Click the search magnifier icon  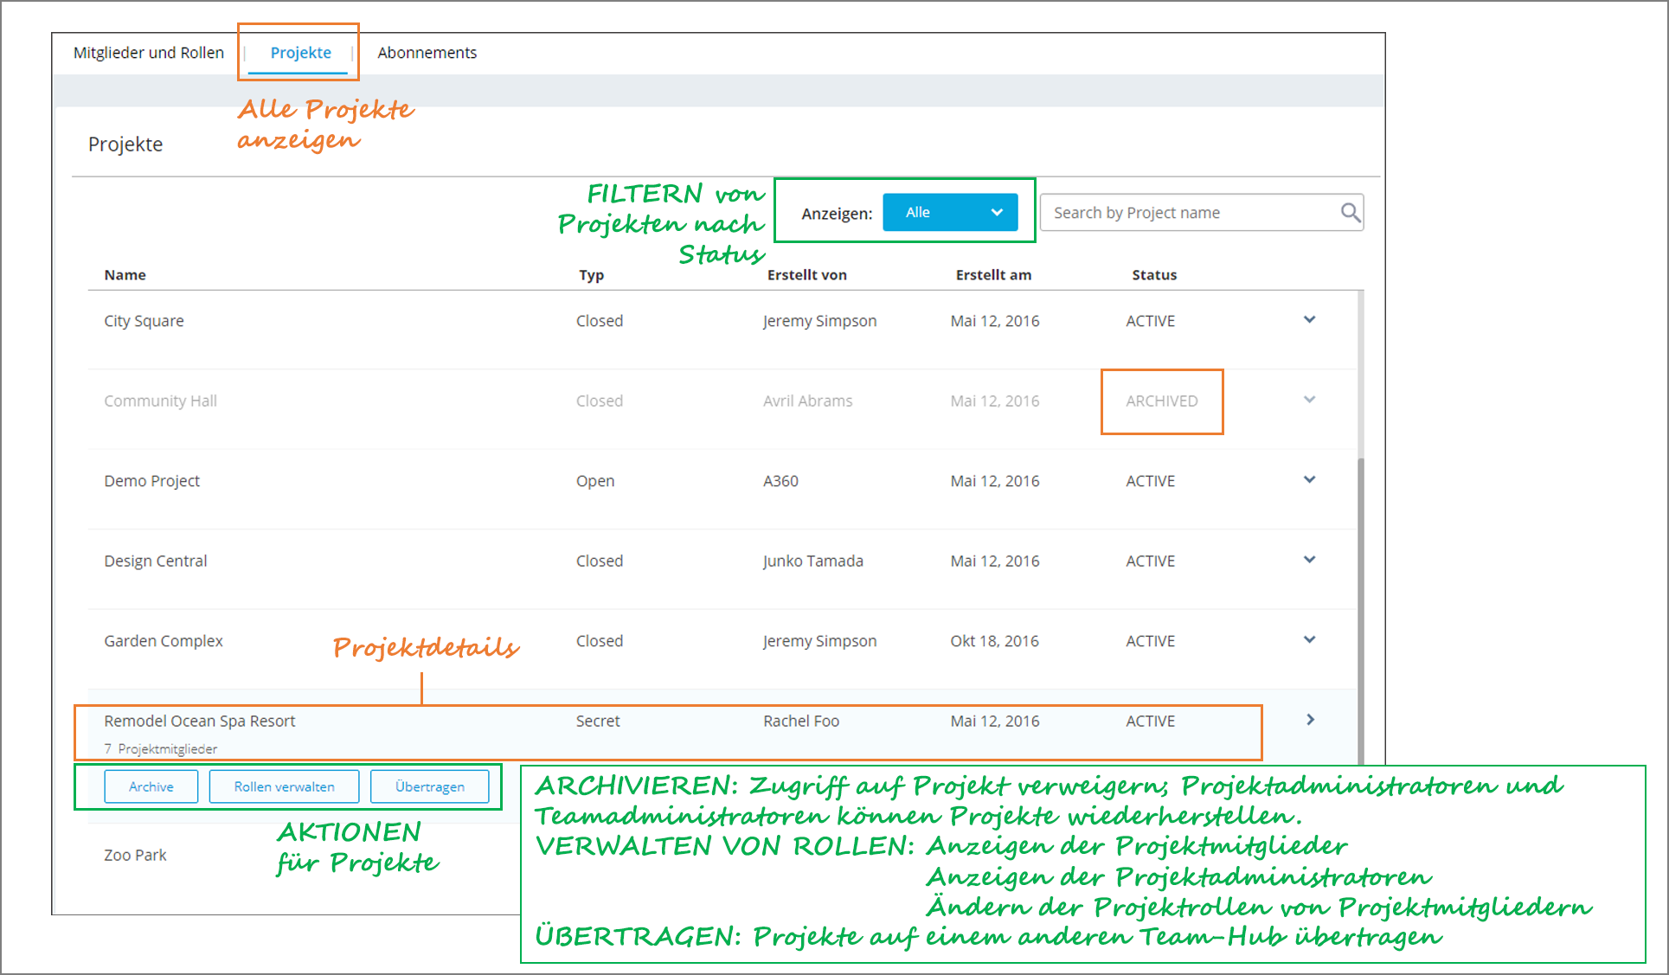(x=1350, y=212)
